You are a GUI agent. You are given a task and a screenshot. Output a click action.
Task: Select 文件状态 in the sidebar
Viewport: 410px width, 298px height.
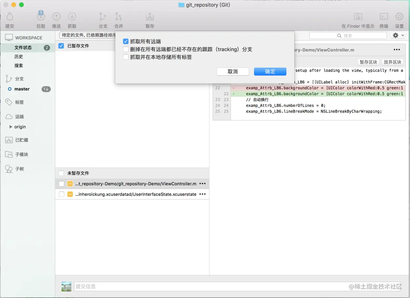[x=27, y=48]
